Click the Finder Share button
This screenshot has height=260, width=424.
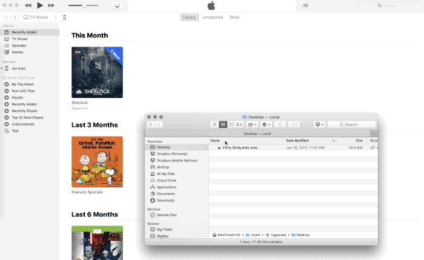[280, 125]
